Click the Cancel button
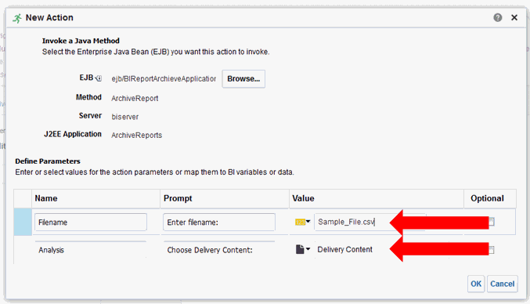530x304 pixels. coord(503,284)
